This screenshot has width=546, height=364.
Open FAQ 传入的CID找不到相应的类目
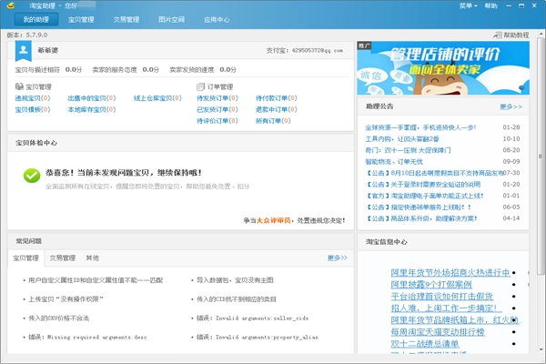236,299
